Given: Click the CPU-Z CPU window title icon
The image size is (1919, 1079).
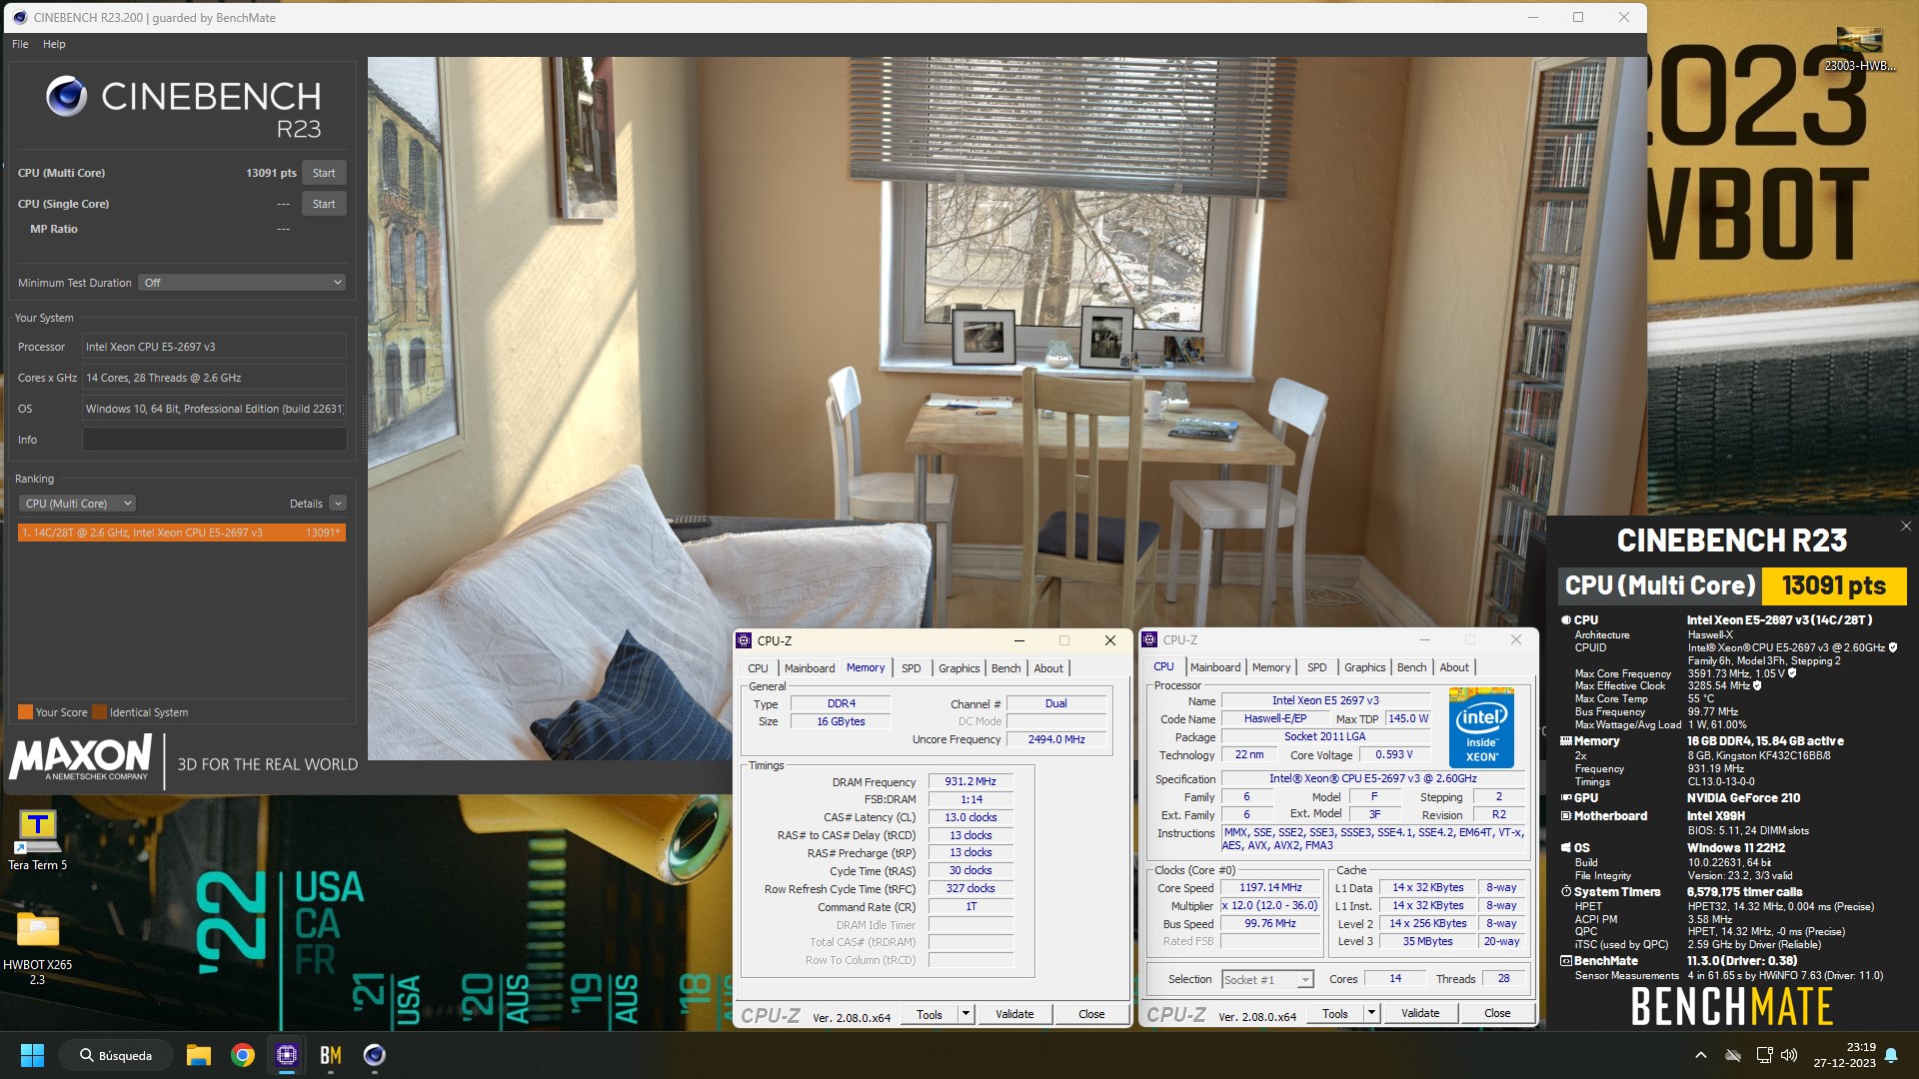Looking at the screenshot, I should pos(1149,639).
